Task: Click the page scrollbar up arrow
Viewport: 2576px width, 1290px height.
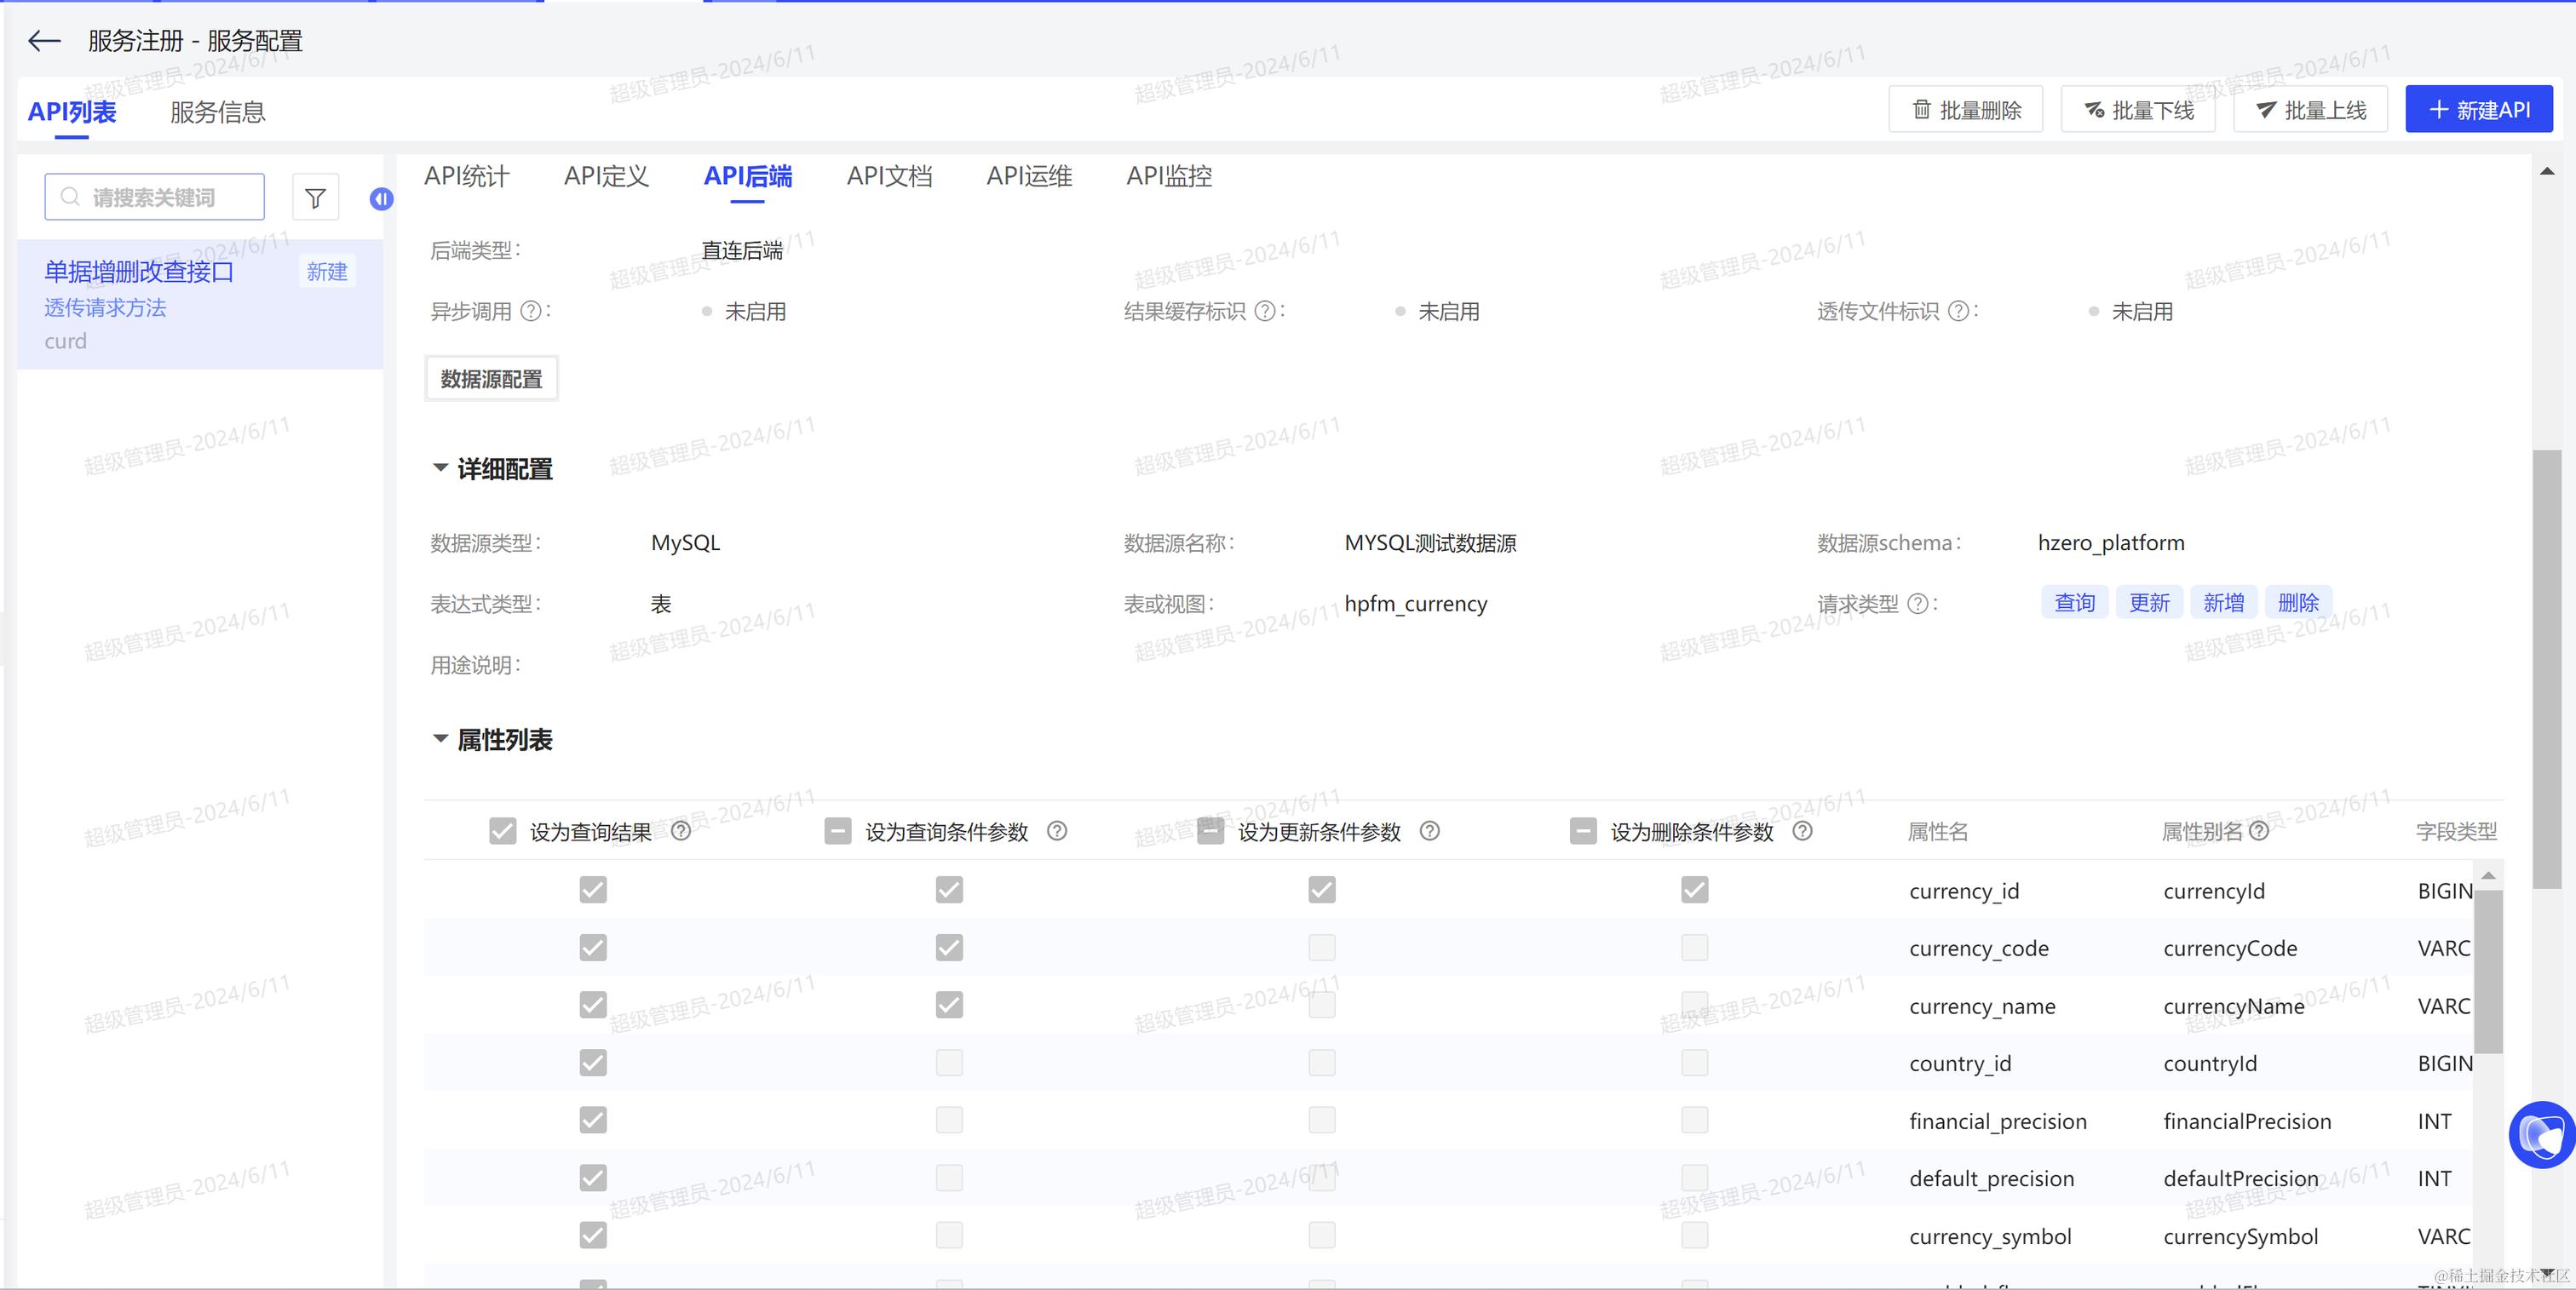Action: 2547,172
